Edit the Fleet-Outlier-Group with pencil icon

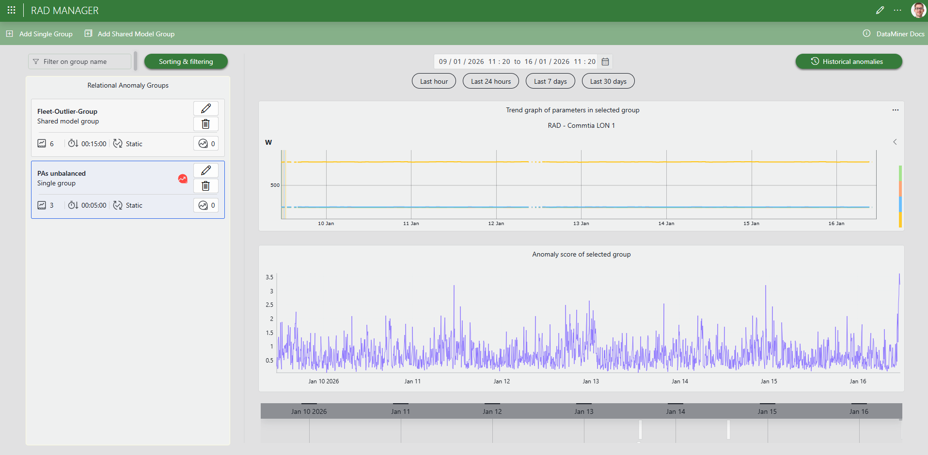click(x=205, y=108)
